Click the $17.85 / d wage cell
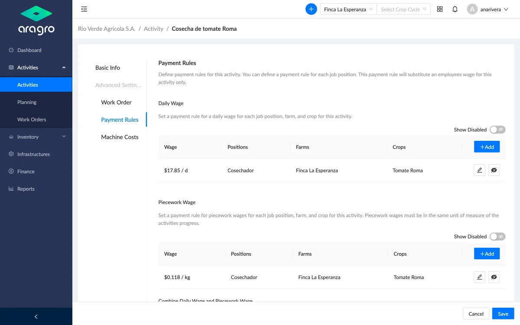The image size is (520, 325). (176, 170)
